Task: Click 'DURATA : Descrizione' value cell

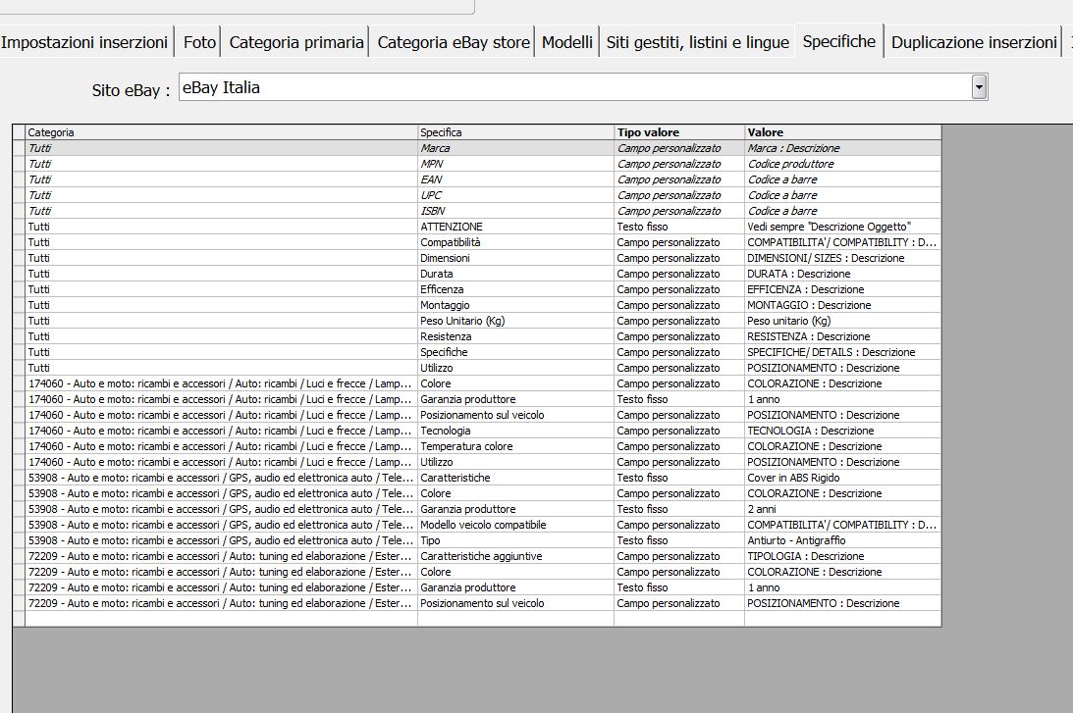Action: (843, 275)
